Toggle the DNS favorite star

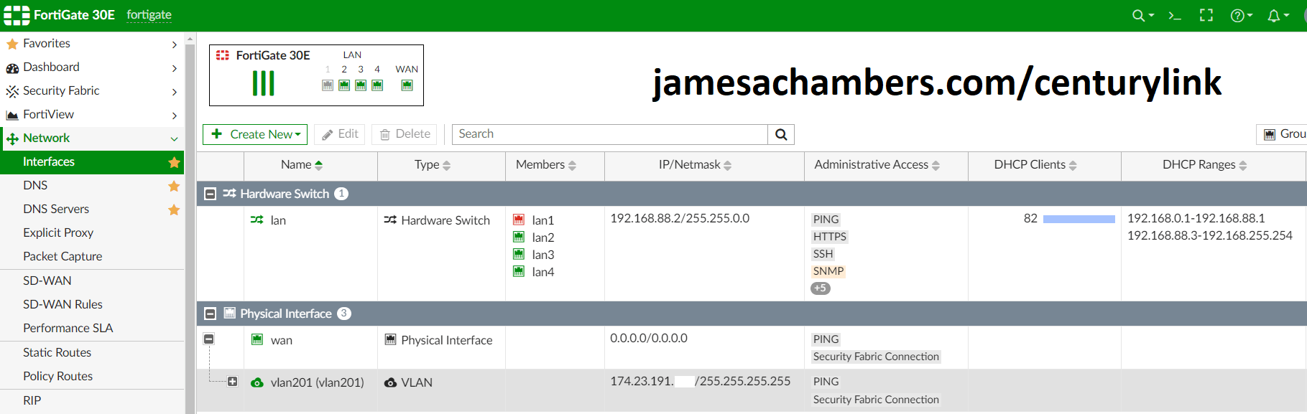(x=174, y=186)
